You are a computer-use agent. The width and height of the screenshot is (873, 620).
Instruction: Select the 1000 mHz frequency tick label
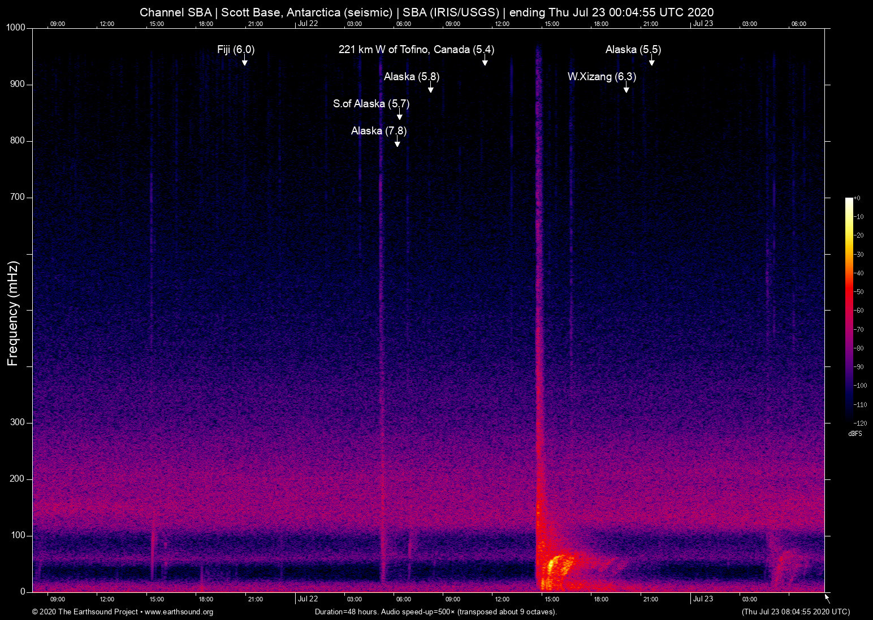tap(16, 27)
